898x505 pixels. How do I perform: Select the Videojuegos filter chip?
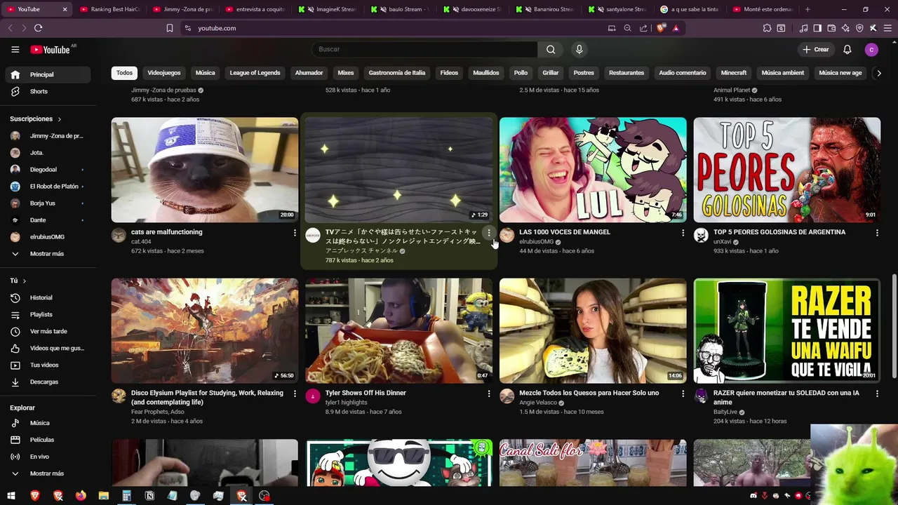click(163, 73)
